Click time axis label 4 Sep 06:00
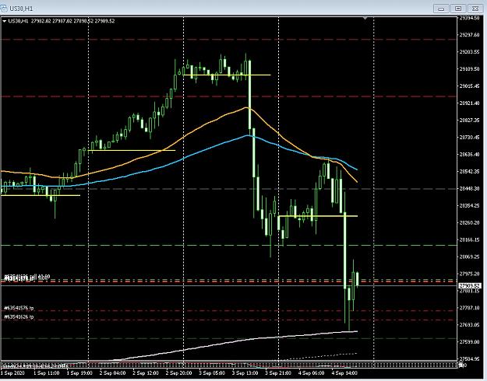The height and width of the screenshot is (381, 487). 311,373
